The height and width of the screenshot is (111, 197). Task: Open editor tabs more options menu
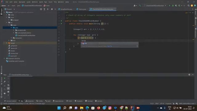pos(193,9)
